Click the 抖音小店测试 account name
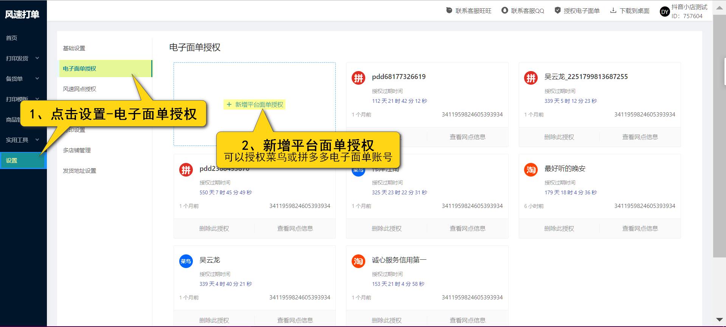Image resolution: width=726 pixels, height=327 pixels. click(689, 7)
